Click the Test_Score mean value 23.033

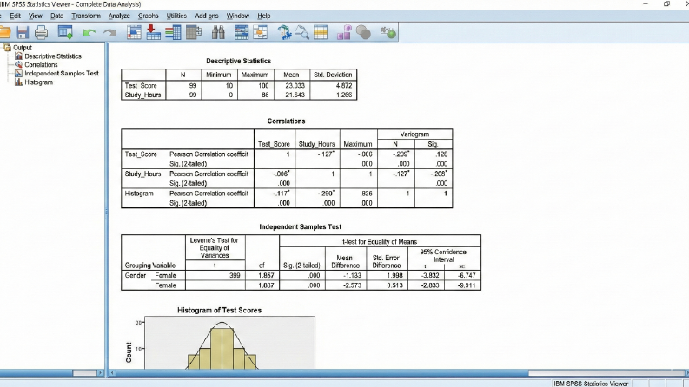[x=295, y=86]
